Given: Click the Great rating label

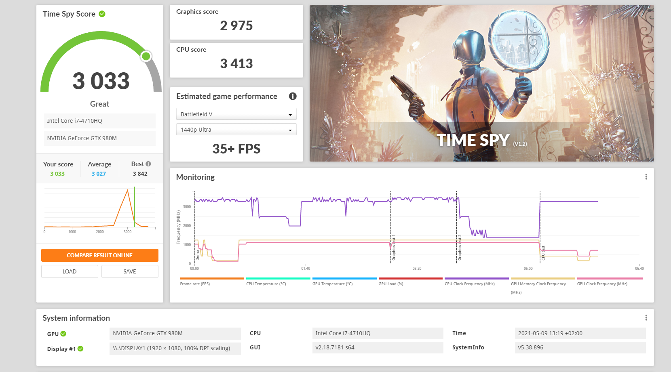Looking at the screenshot, I should coord(100,104).
